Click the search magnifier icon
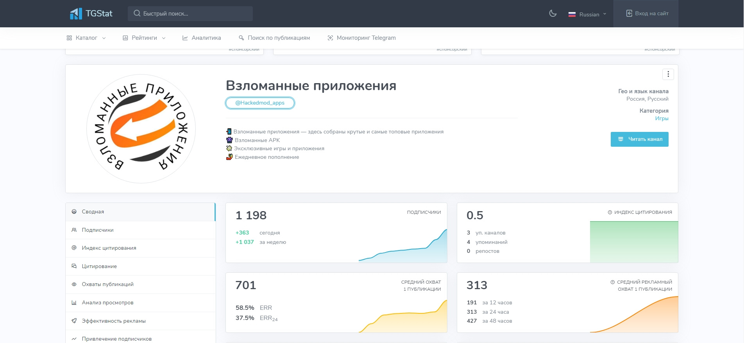Screen dimensions: 744x343 click(137, 14)
